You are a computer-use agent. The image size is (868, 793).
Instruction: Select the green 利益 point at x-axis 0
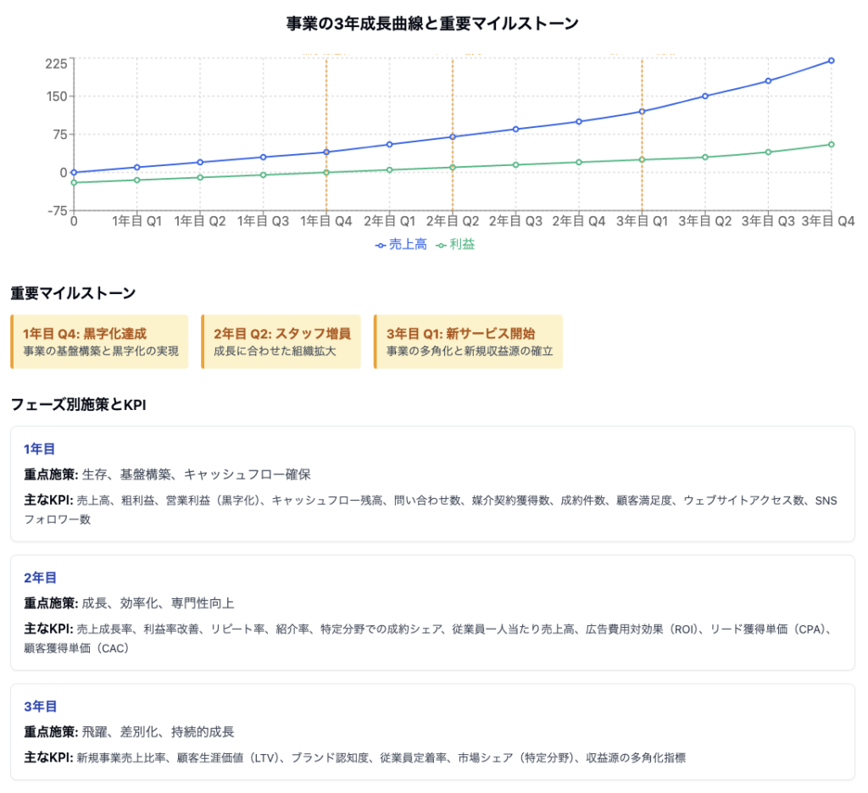(74, 182)
